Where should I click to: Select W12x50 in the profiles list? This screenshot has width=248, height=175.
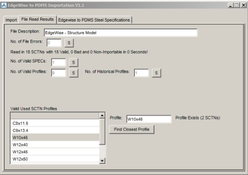click(55, 159)
